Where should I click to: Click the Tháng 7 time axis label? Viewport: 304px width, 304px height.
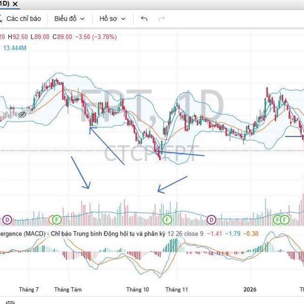click(x=29, y=289)
